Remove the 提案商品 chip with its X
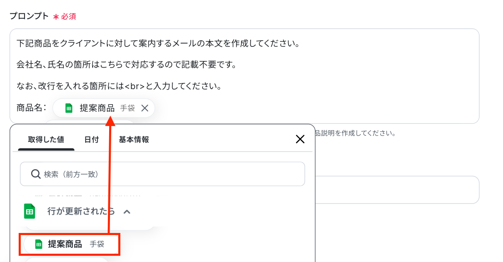Screen dimensions: 503x262 (x=145, y=108)
